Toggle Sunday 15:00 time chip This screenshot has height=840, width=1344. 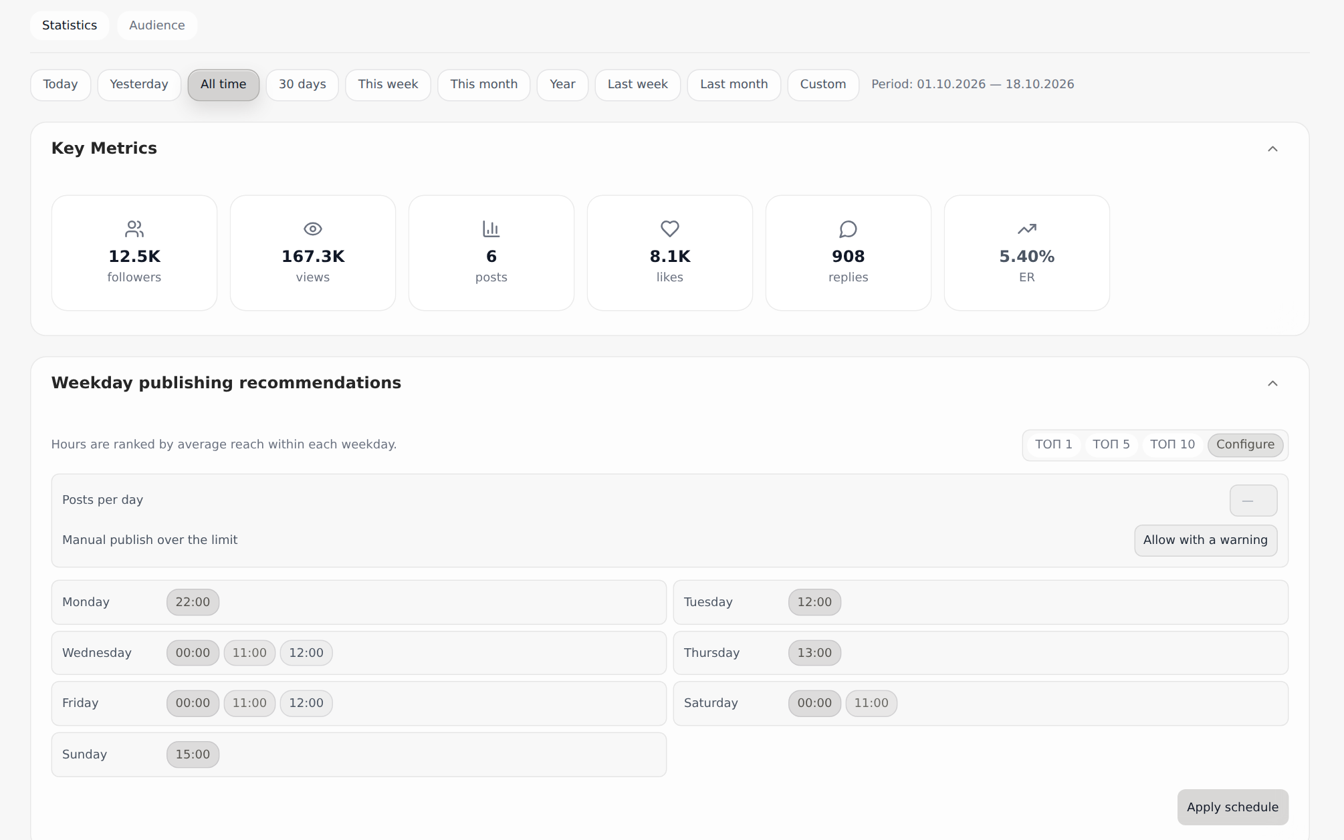click(193, 754)
